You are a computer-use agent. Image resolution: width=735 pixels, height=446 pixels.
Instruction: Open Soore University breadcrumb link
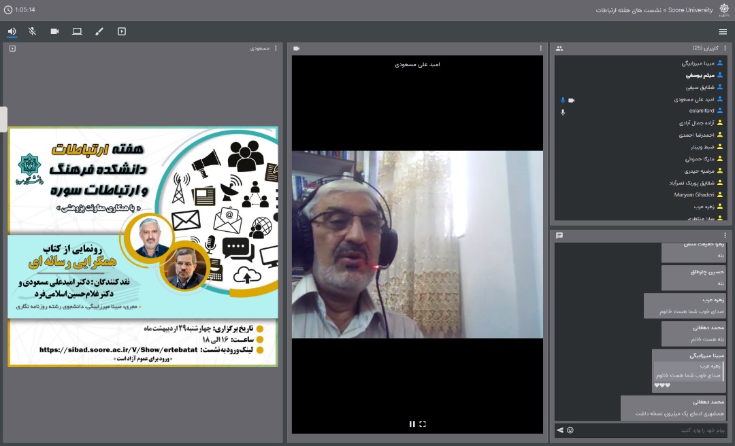pos(691,10)
